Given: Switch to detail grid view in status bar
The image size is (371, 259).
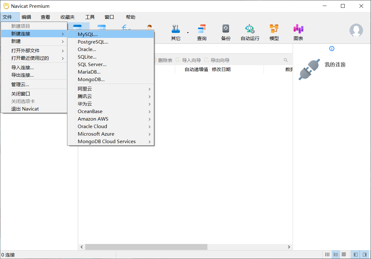Looking at the screenshot, I should click(x=344, y=255).
